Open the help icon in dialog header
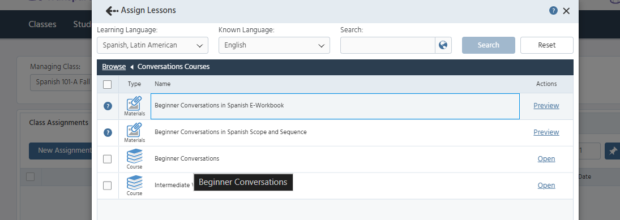Image resolution: width=620 pixels, height=220 pixels. click(x=553, y=11)
